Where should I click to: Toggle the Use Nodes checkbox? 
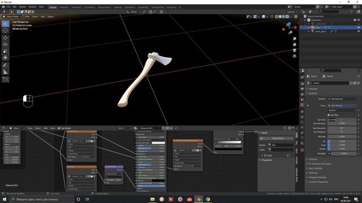coord(59,128)
